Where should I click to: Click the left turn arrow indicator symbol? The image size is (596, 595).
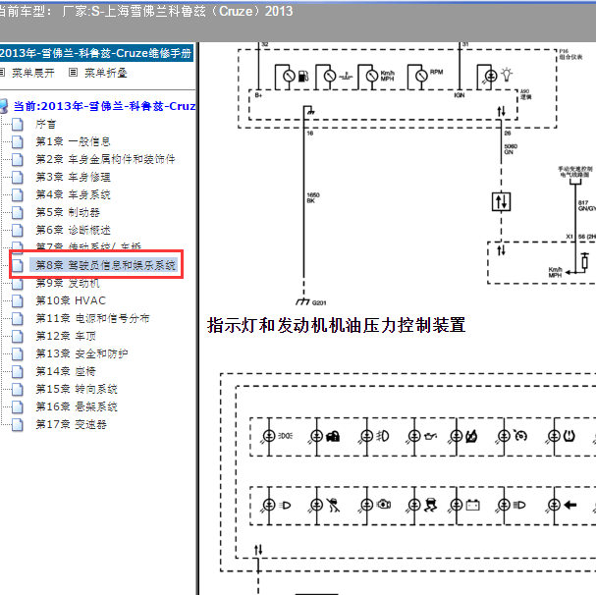(x=570, y=505)
